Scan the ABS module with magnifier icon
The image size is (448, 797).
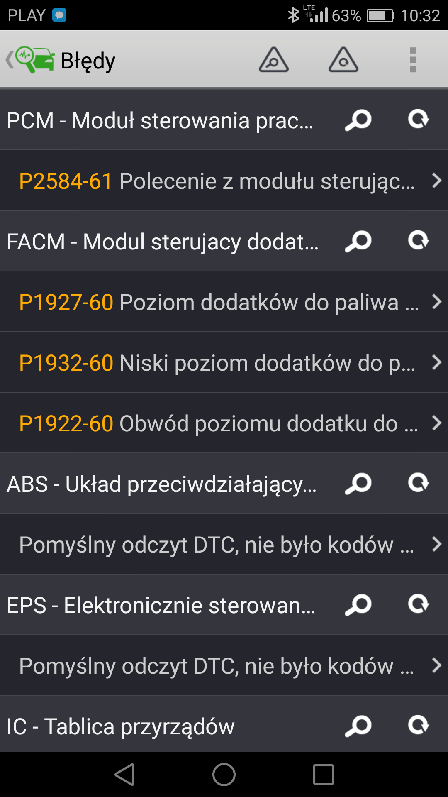358,484
